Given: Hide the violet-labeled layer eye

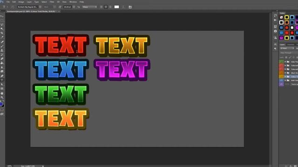Looking at the screenshot, I should click(281, 84).
